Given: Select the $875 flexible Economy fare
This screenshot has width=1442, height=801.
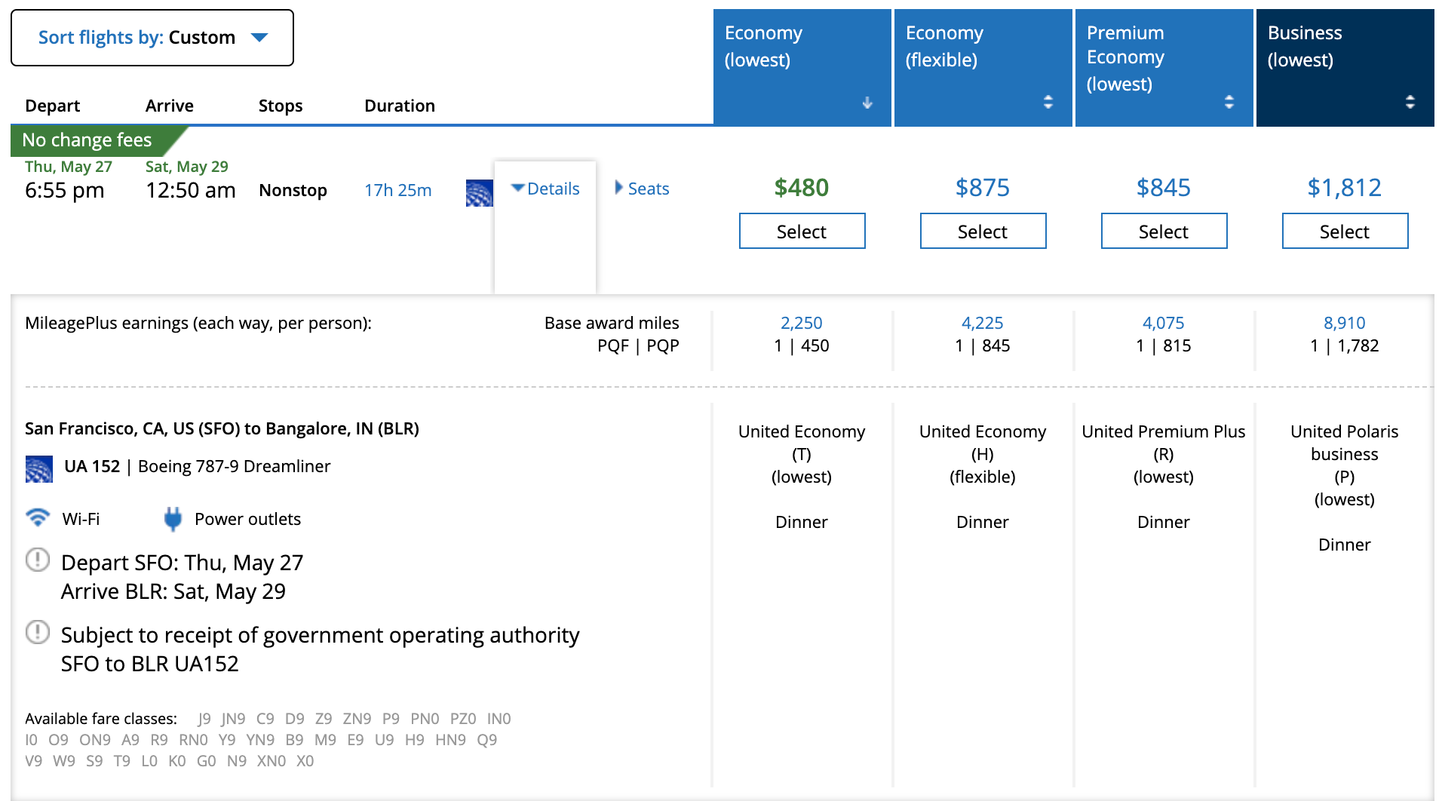Looking at the screenshot, I should tap(983, 231).
